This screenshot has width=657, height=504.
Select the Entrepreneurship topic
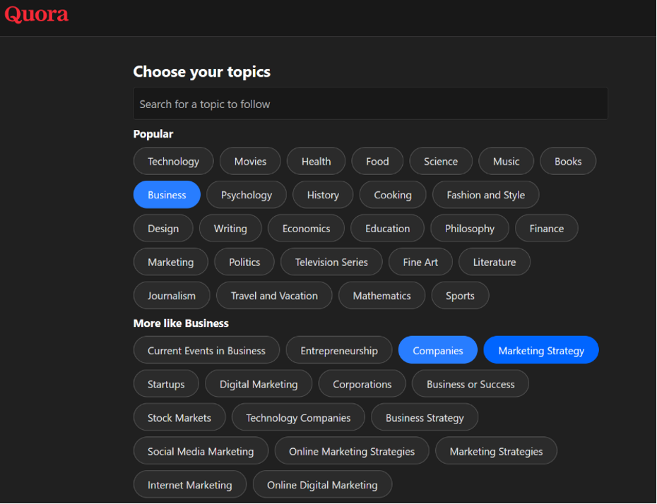[339, 350]
